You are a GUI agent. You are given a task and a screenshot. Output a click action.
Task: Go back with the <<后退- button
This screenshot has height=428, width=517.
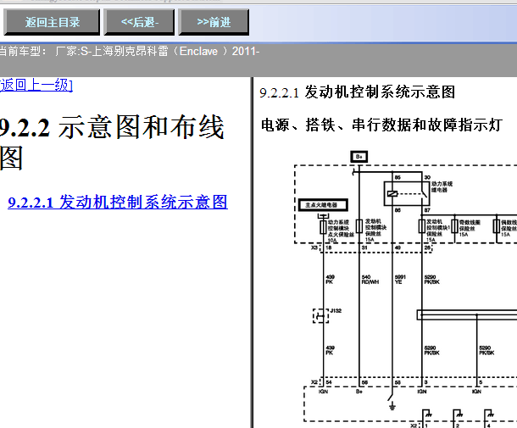139,22
